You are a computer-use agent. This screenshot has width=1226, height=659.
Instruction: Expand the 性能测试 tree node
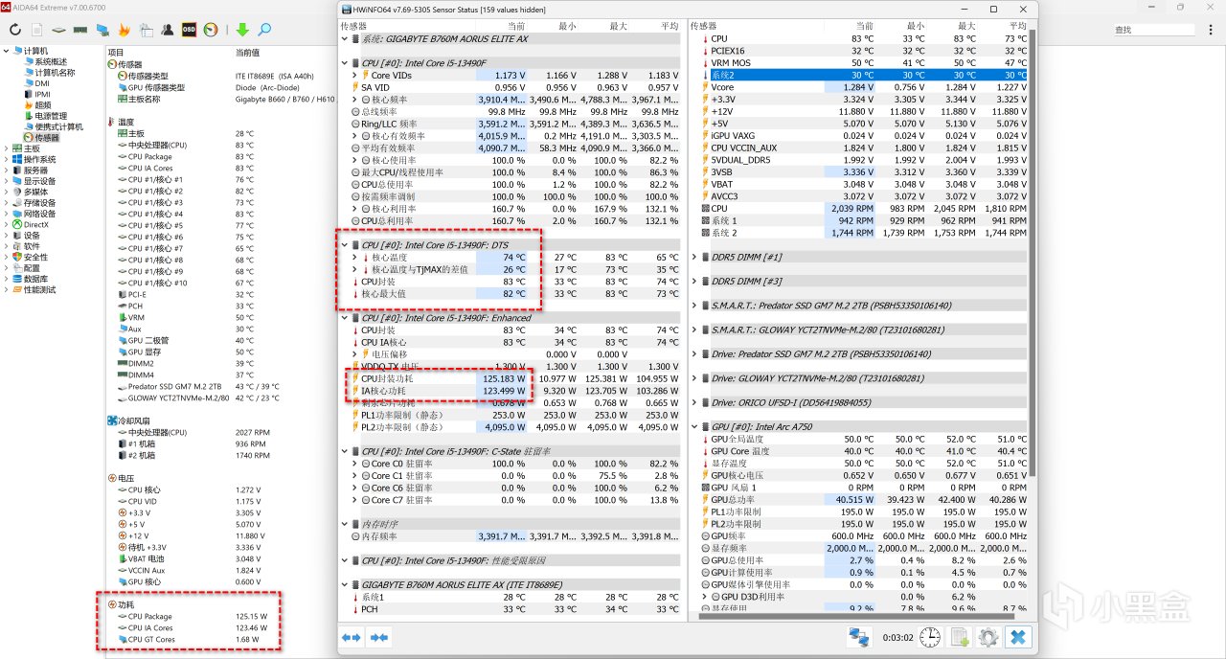(7, 290)
